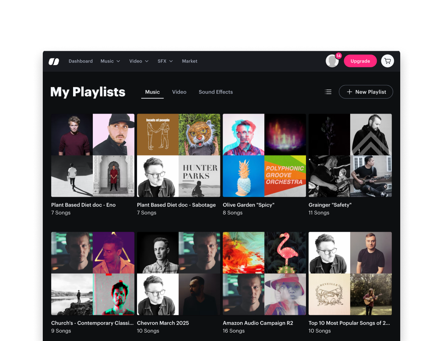The height and width of the screenshot is (341, 443).
Task: Open Plant Based Diet doc - Eno playlist title
Action: (x=83, y=205)
